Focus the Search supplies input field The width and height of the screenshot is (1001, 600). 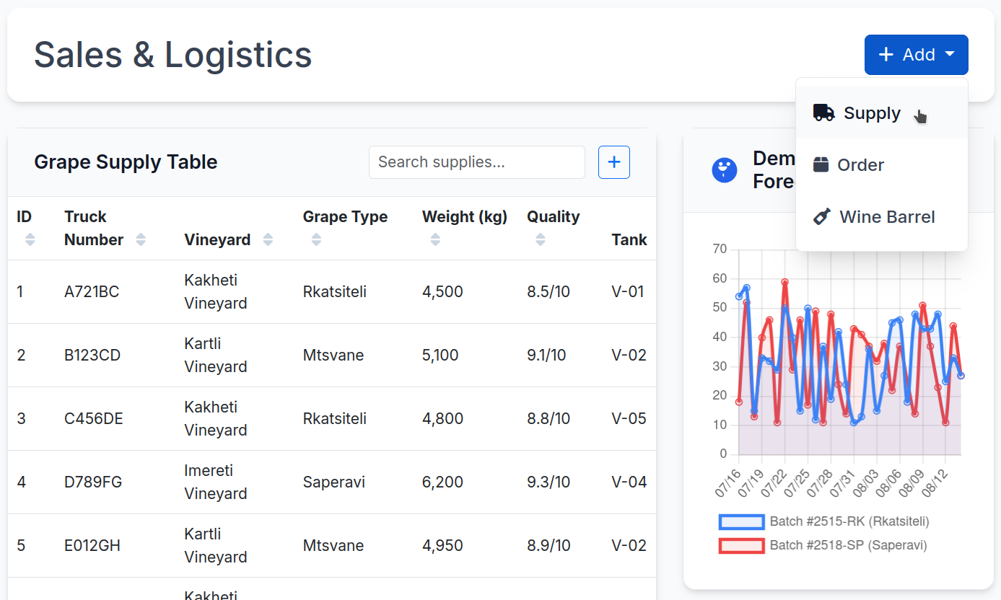(476, 162)
